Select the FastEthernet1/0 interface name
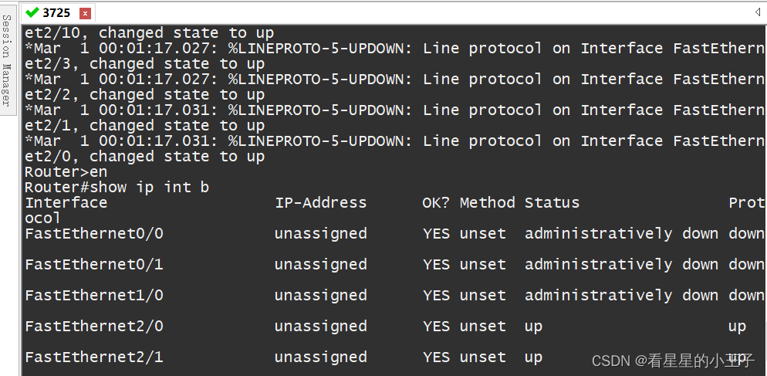The image size is (767, 376). pyautogui.click(x=94, y=295)
